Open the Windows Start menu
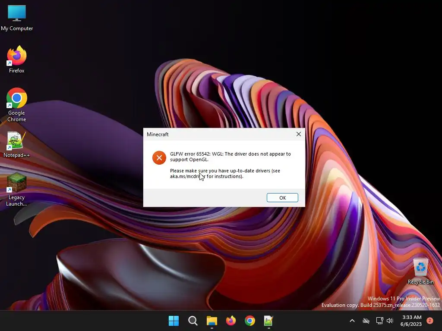442x331 pixels. [x=174, y=321]
